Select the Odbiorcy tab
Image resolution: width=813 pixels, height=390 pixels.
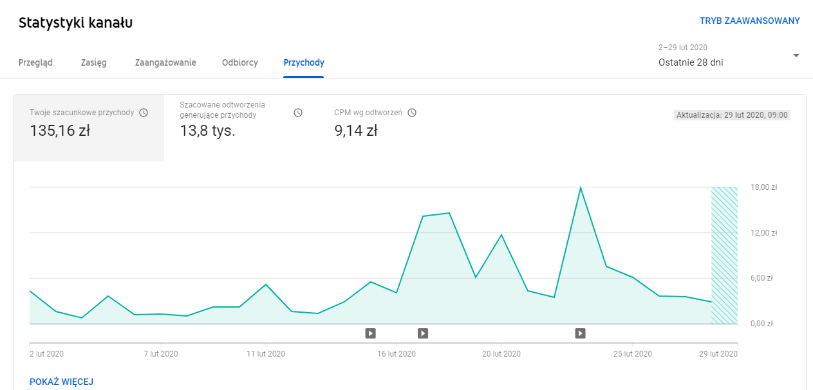(239, 62)
